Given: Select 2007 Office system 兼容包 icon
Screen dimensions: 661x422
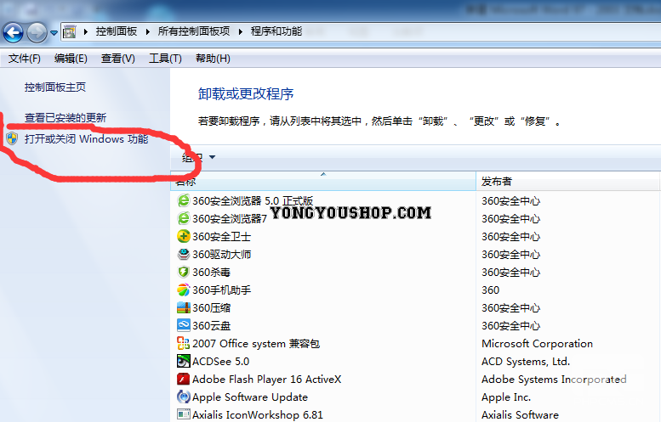Looking at the screenshot, I should (184, 343).
